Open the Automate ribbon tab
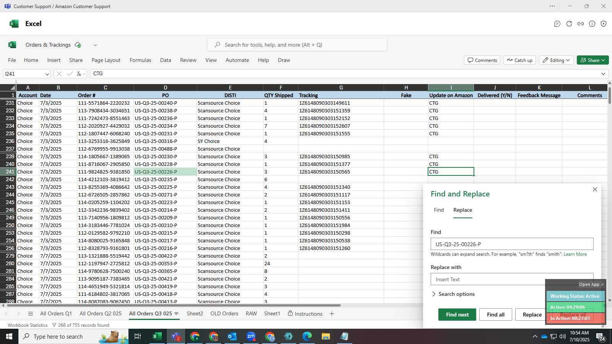Screen dimensions: 612x344 click(x=237, y=60)
